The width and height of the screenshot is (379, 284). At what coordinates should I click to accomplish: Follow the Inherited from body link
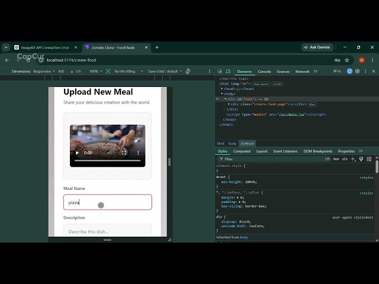pyautogui.click(x=243, y=237)
